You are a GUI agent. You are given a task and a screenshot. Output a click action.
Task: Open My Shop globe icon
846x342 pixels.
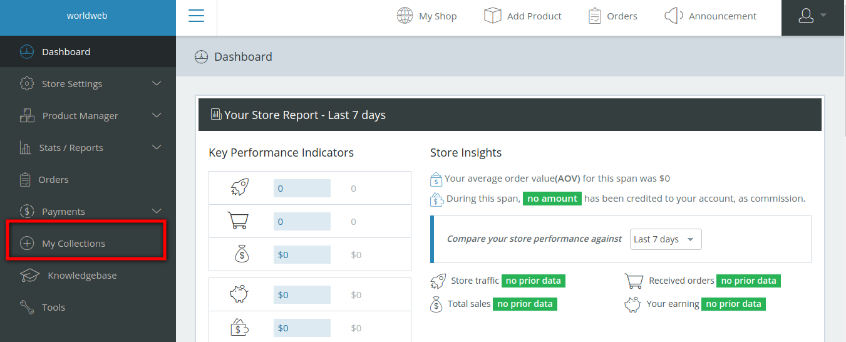point(405,16)
